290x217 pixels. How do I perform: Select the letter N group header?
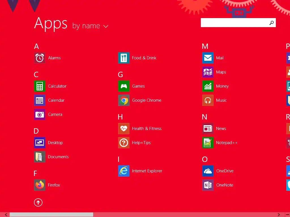coord(204,117)
